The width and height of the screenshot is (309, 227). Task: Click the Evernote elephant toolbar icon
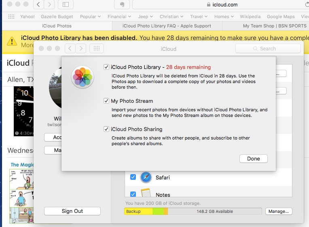(x=122, y=4)
